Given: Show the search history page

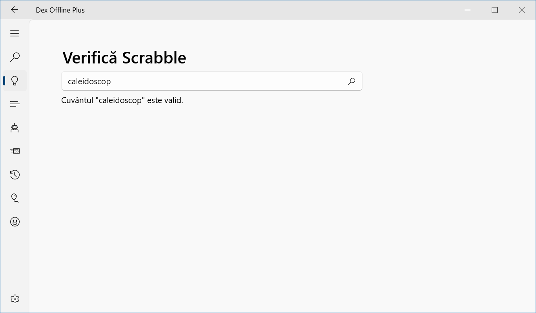Looking at the screenshot, I should pos(15,175).
